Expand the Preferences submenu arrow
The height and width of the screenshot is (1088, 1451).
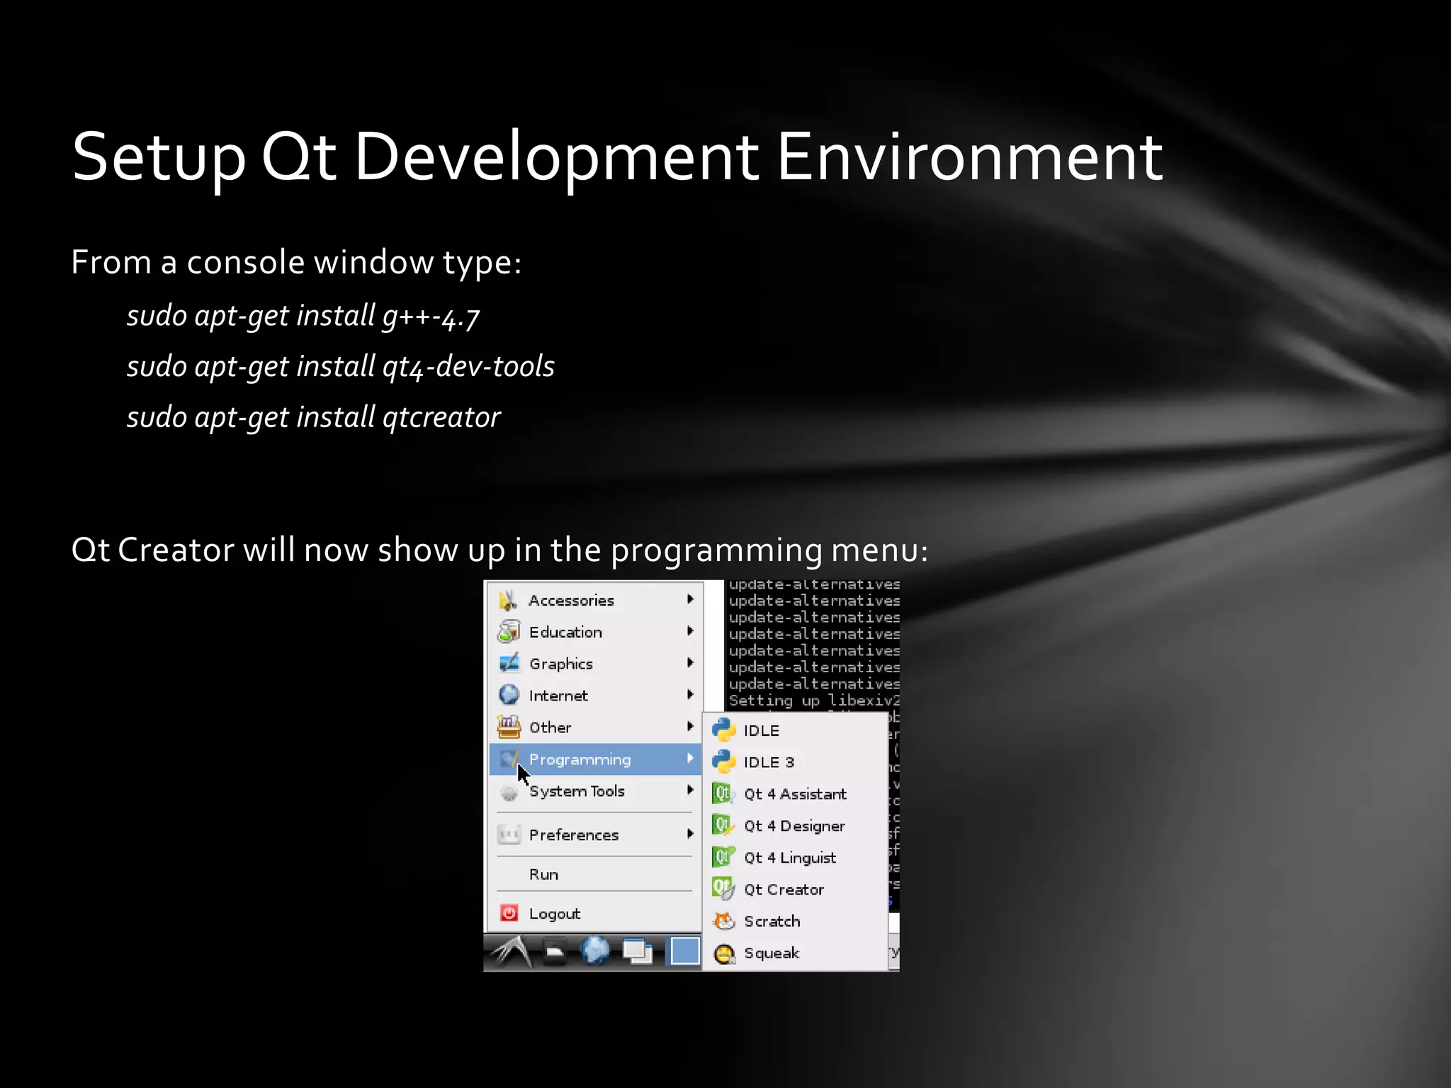[690, 834]
